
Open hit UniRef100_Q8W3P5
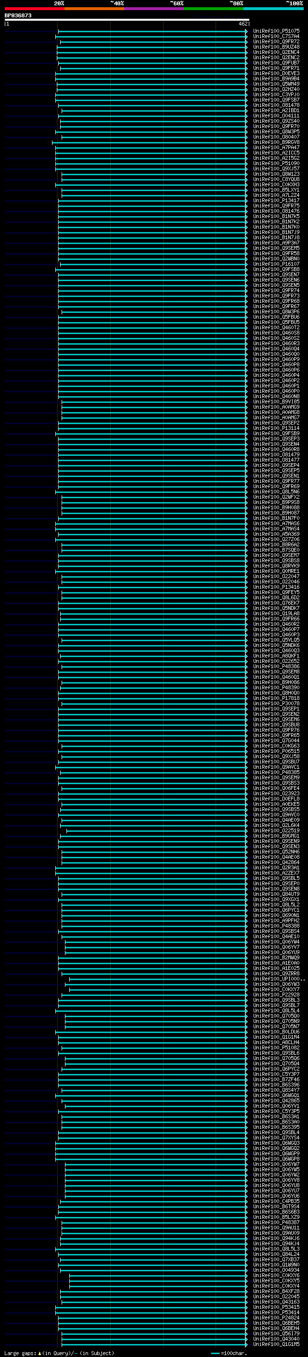(276, 132)
